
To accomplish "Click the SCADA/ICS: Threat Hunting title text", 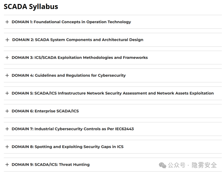I will (62, 164).
